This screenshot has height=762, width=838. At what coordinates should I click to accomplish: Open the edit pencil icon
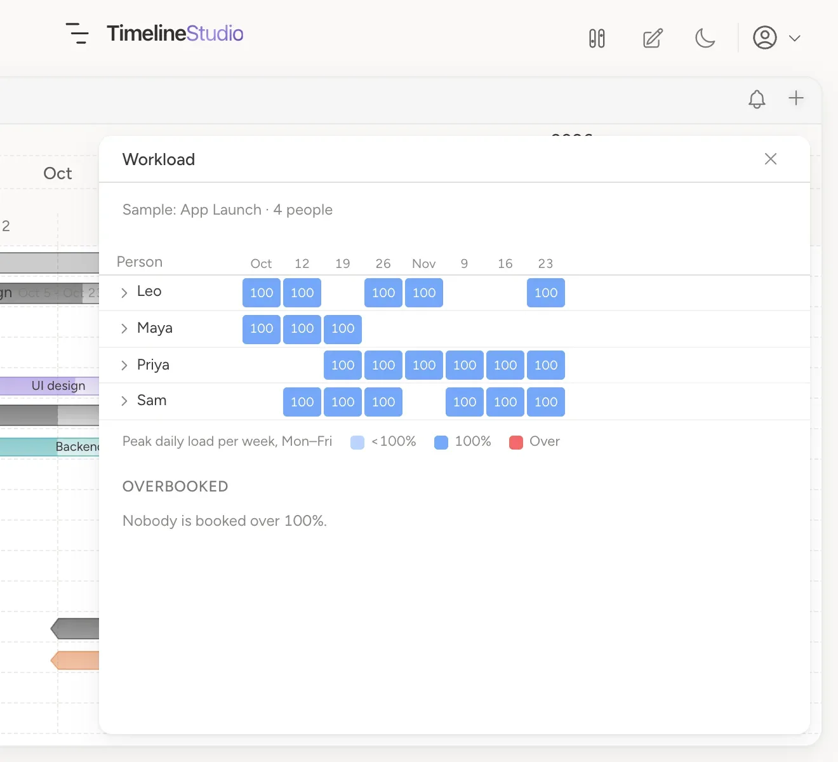tap(653, 39)
